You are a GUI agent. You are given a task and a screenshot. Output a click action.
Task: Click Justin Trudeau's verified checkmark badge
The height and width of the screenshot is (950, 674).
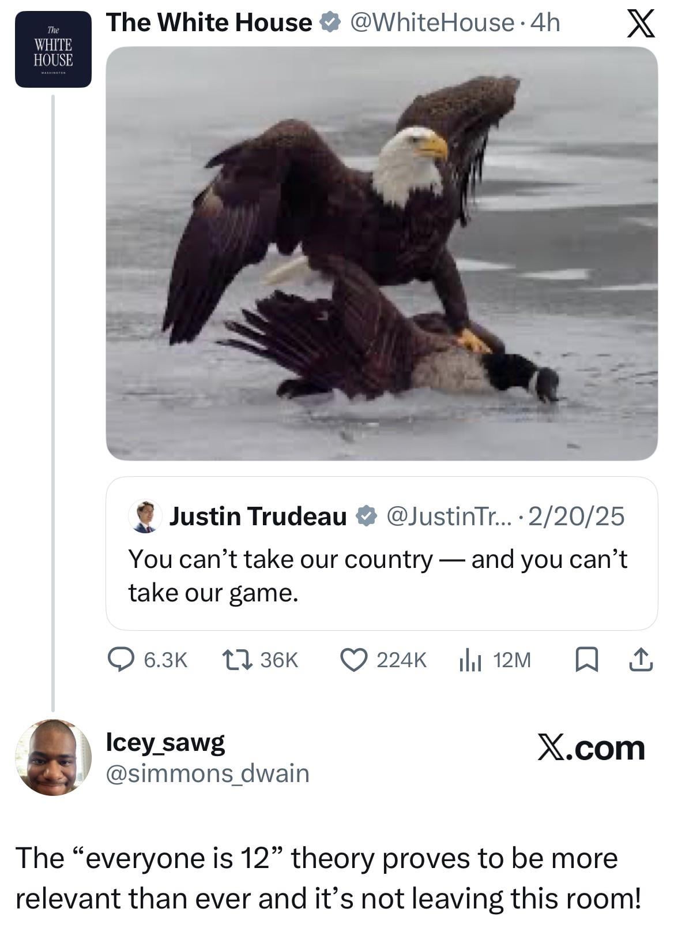pyautogui.click(x=366, y=516)
